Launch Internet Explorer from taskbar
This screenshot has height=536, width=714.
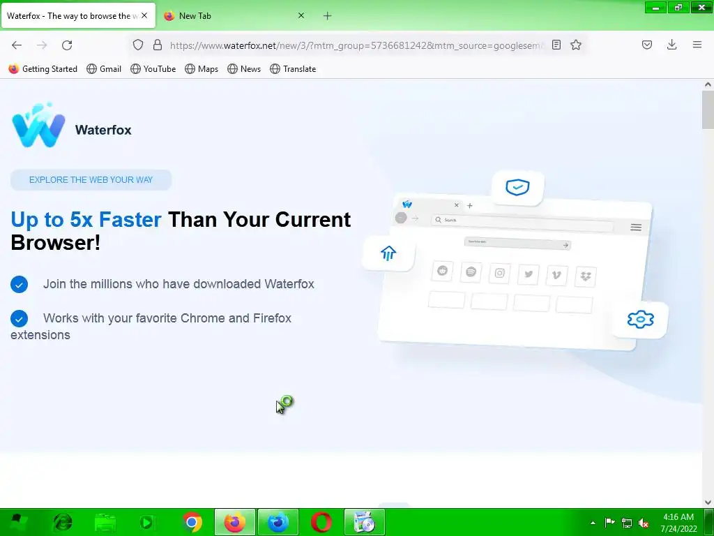coord(63,522)
